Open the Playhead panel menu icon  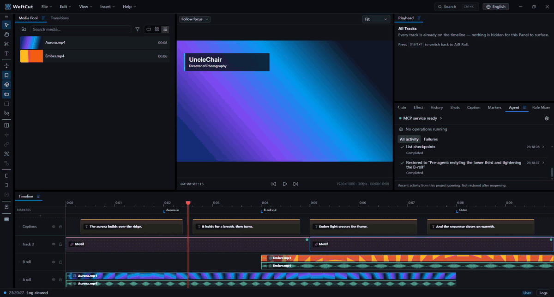(419, 18)
